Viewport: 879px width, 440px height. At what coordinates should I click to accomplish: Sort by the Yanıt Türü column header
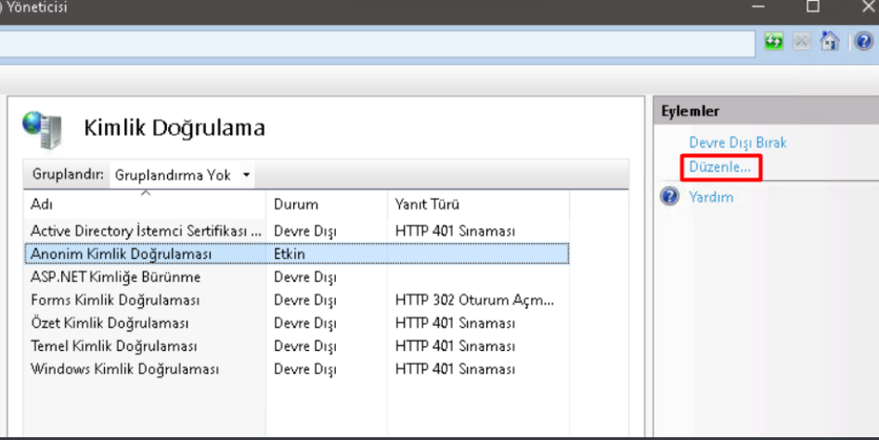[x=478, y=204]
